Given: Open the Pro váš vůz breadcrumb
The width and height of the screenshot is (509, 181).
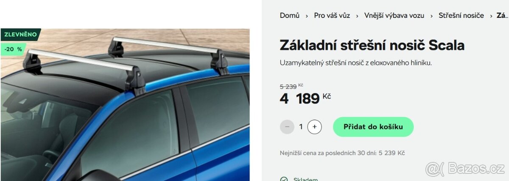Looking at the screenshot, I should 332,16.
